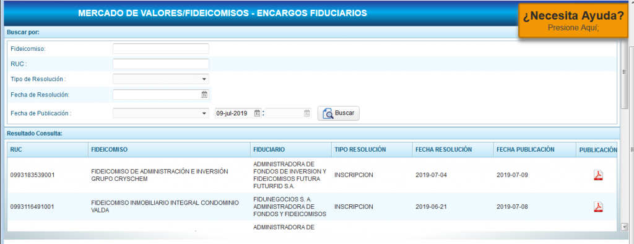Open PDF publication for Grupo Cryschem fideicomiso
Image resolution: width=634 pixels, height=244 pixels.
click(597, 175)
